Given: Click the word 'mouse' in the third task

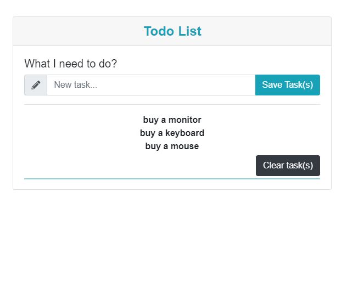Looking at the screenshot, I should pyautogui.click(x=185, y=146).
